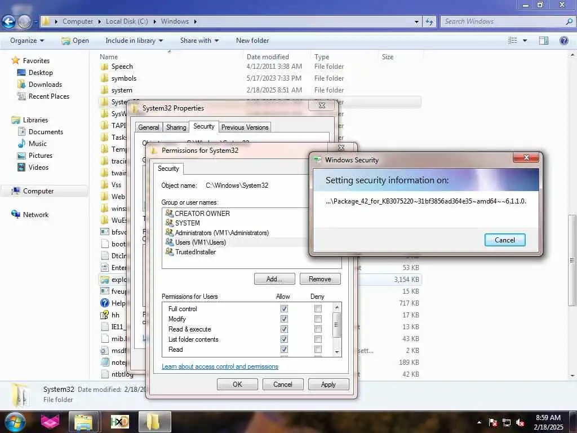Click New folder in toolbar
The height and width of the screenshot is (433, 577).
[x=252, y=41]
